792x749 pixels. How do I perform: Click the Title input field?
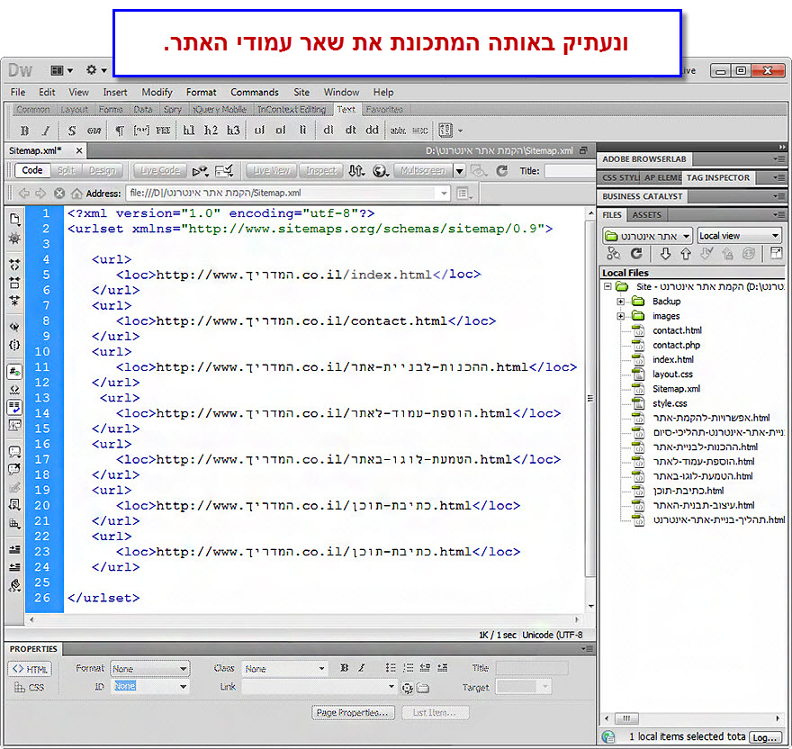point(570,171)
